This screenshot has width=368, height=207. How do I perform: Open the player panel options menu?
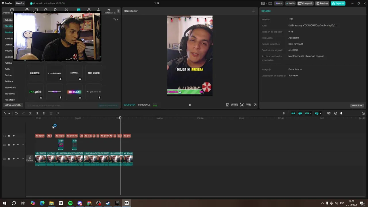[x=253, y=11]
